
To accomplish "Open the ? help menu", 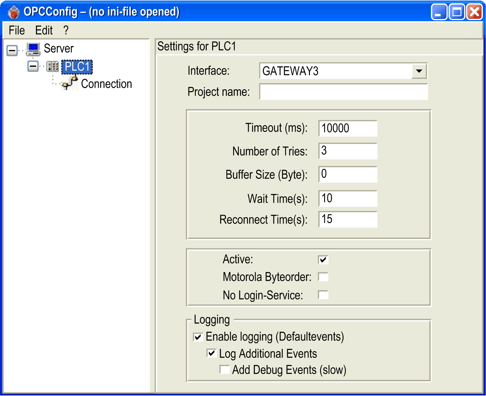I will pyautogui.click(x=66, y=30).
